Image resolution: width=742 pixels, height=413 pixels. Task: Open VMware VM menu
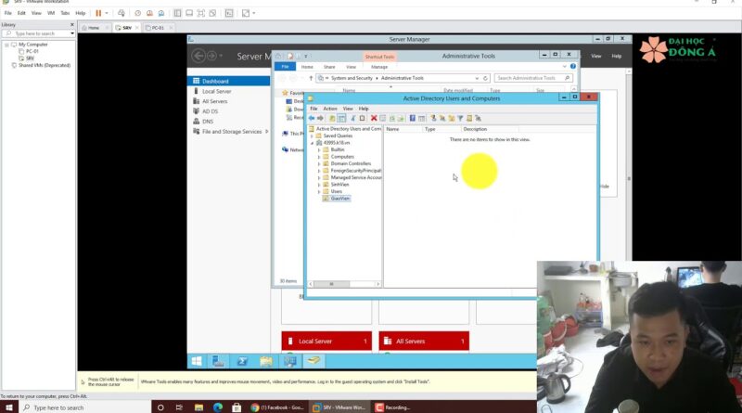[x=51, y=13]
